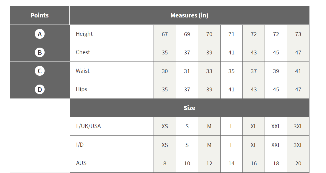Select XS in the I/D row
Image resolution: width=326 pixels, height=173 pixels.
pos(165,145)
